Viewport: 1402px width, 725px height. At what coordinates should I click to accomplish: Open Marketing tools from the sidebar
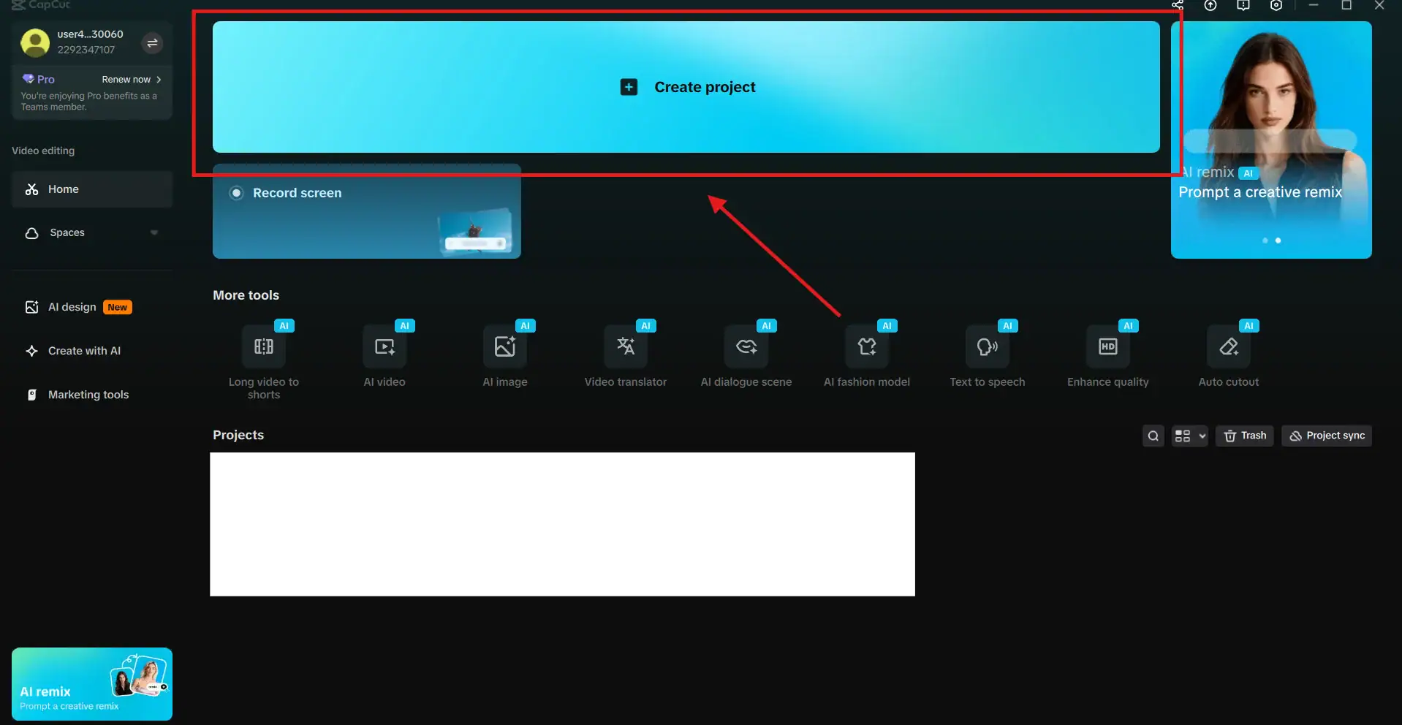[x=88, y=394]
